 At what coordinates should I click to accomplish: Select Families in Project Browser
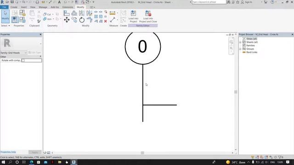(x=250, y=46)
